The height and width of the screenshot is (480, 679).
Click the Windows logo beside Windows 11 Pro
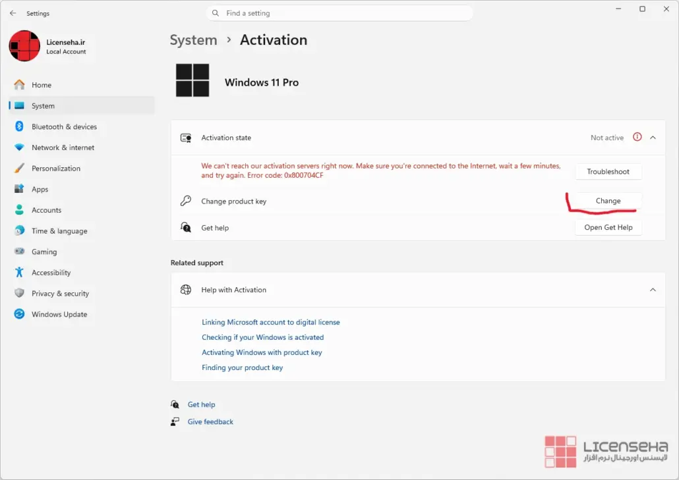point(192,80)
